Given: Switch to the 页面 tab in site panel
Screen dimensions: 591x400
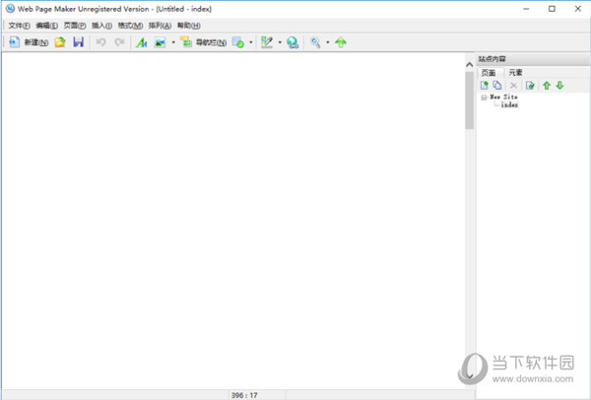Looking at the screenshot, I should click(x=489, y=73).
